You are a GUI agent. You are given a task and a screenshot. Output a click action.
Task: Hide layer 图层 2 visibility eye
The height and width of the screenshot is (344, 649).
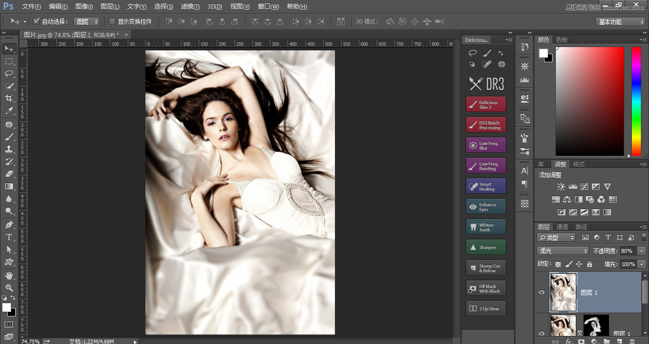point(542,292)
